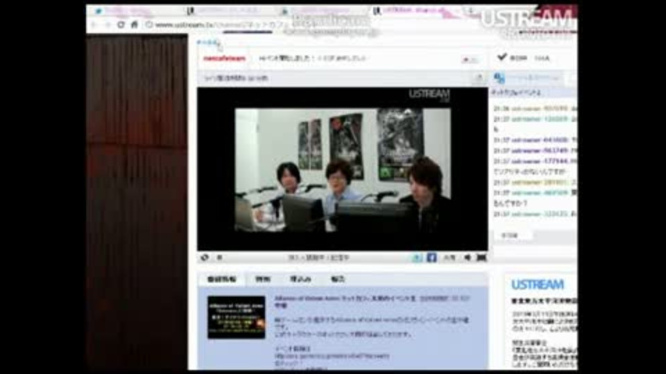Reload the page with the refresh icon
Viewport: 666px width, 374px height.
[121, 25]
